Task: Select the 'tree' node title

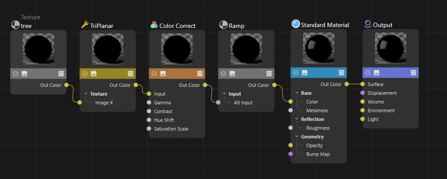Action: (26, 26)
